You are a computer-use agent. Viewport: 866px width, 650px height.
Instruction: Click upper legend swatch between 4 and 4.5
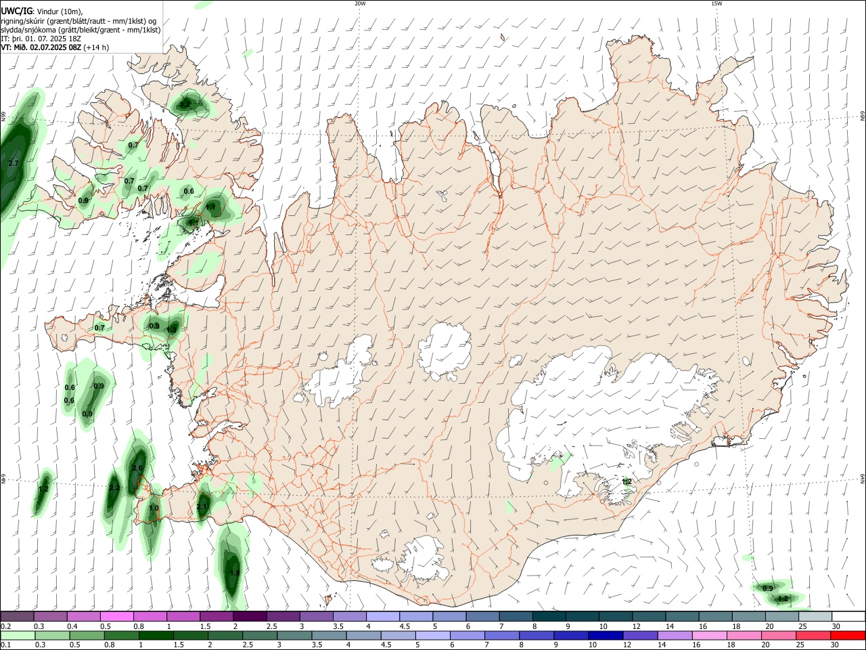383,616
